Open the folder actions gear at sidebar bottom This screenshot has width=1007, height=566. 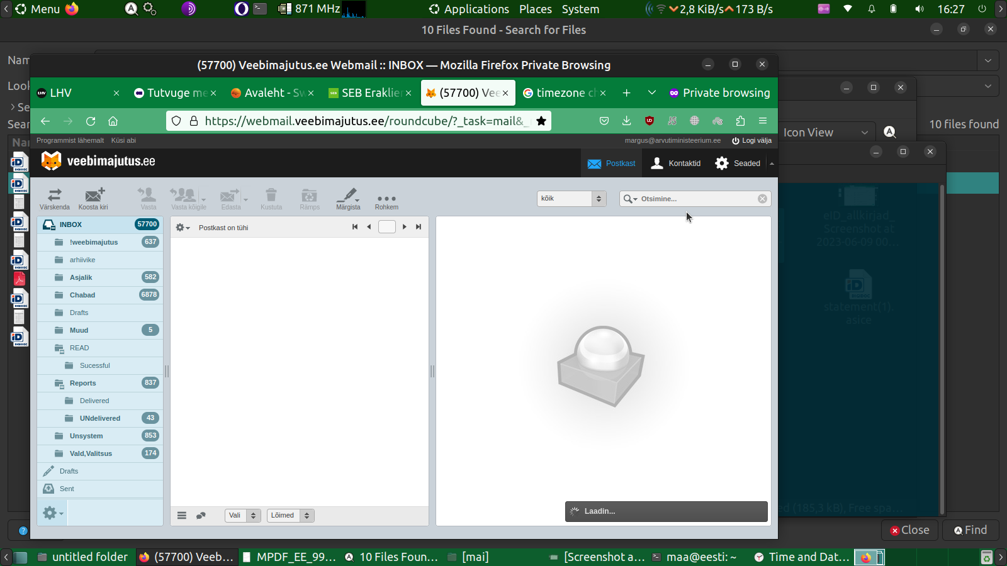coord(53,513)
